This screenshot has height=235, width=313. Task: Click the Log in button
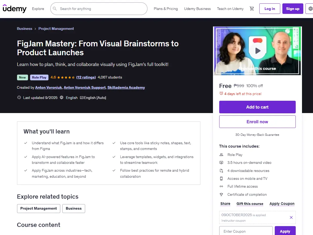[x=270, y=9]
